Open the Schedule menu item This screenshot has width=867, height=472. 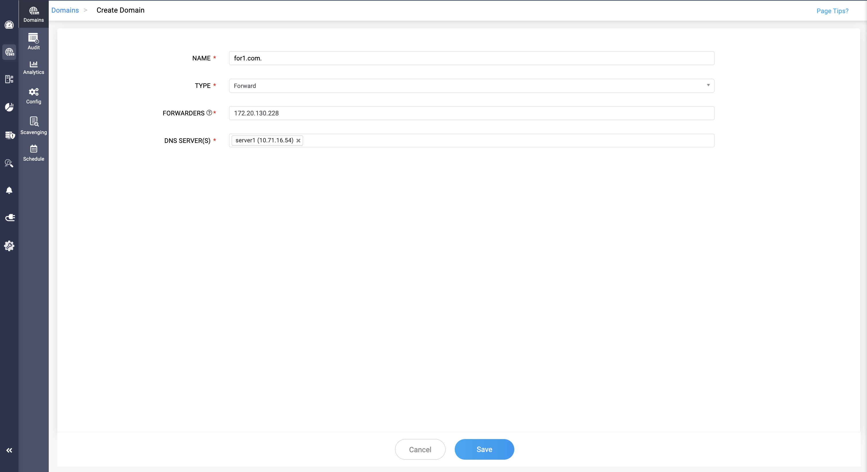tap(34, 153)
